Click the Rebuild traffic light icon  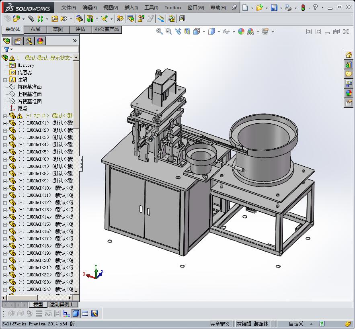click(x=303, y=8)
